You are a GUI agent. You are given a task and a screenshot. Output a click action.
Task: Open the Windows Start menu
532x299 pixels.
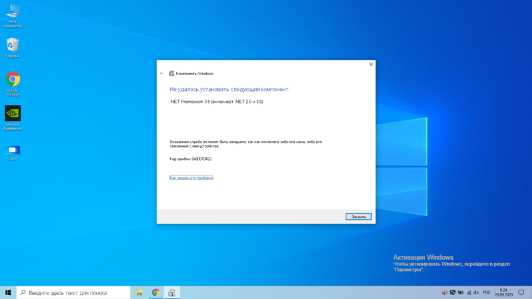point(8,292)
